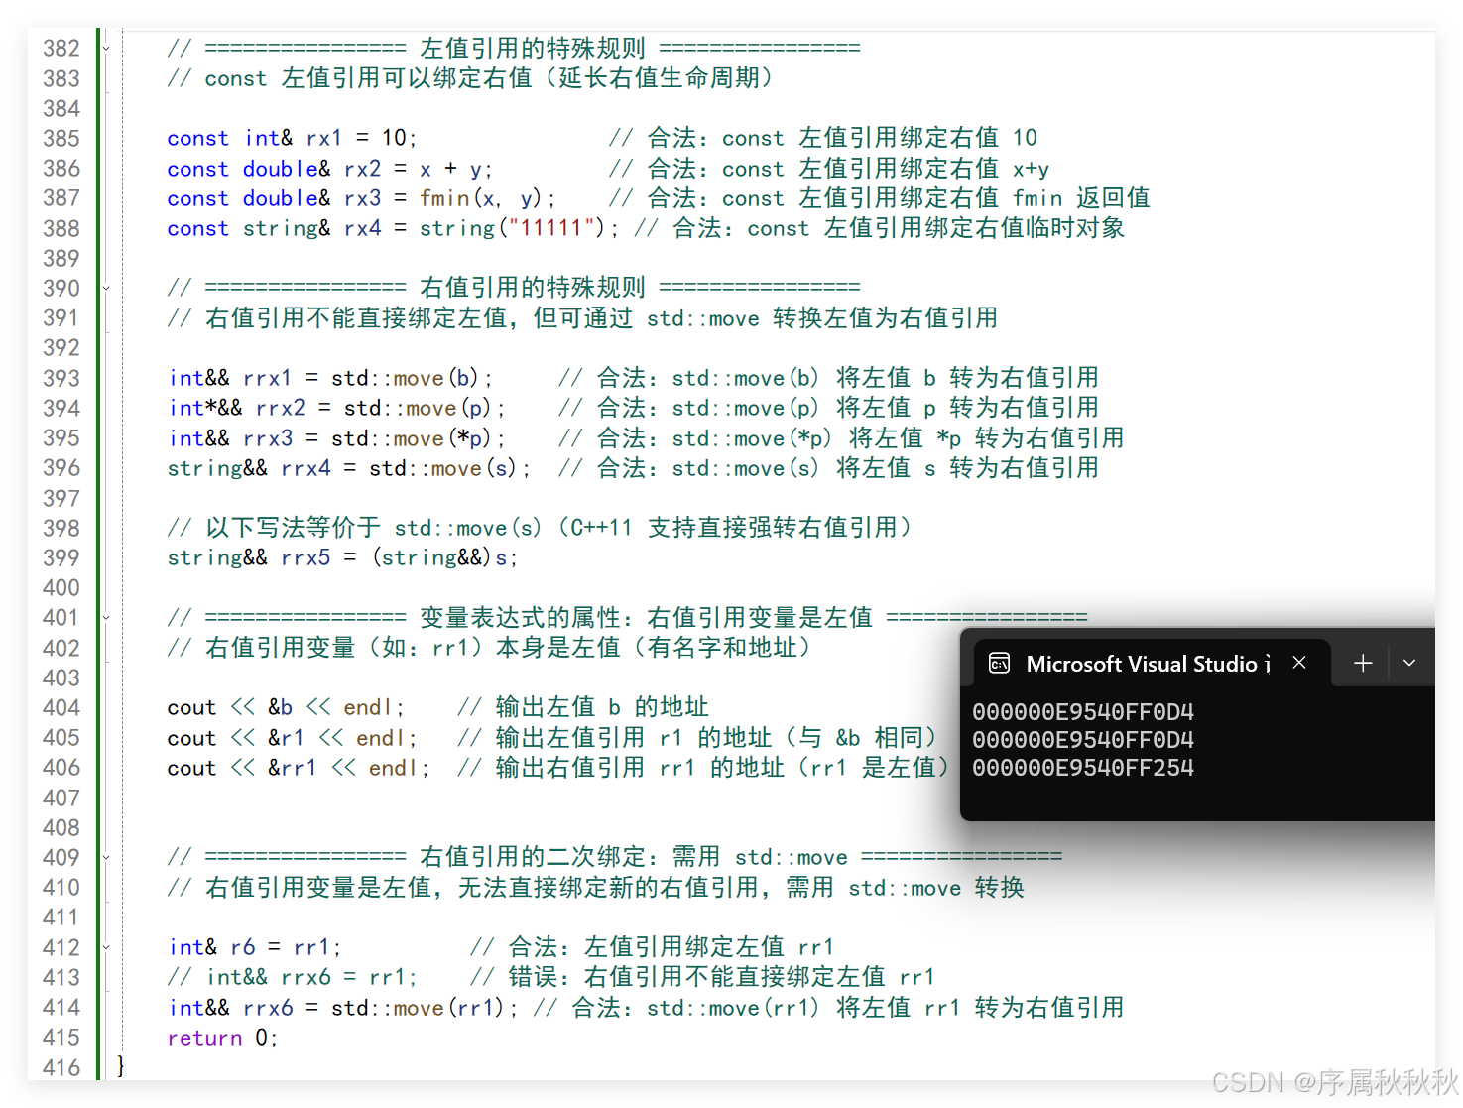Click the first console output address 000000E9540FF0D4
This screenshot has height=1108, width=1463.
coord(1083,712)
